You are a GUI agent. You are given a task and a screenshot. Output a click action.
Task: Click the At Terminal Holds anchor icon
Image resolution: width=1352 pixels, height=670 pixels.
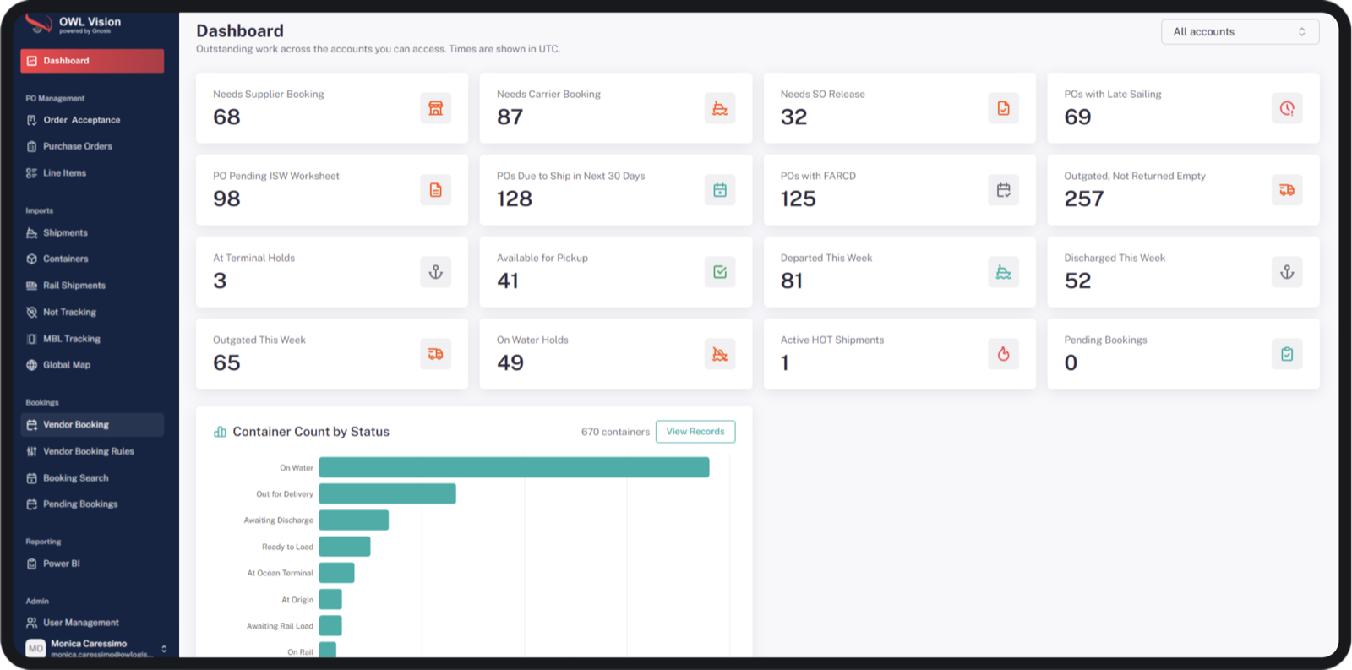435,272
